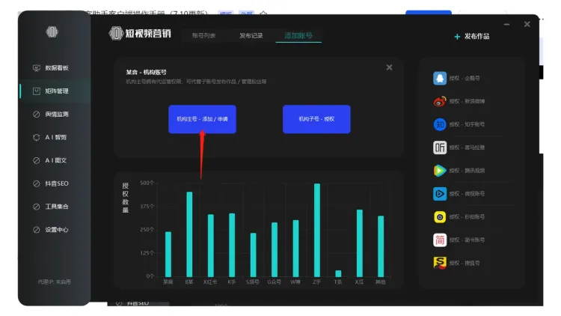Image resolution: width=561 pixels, height=316 pixels.
Task: Open the 设置中心 menu label
Action: (x=57, y=230)
